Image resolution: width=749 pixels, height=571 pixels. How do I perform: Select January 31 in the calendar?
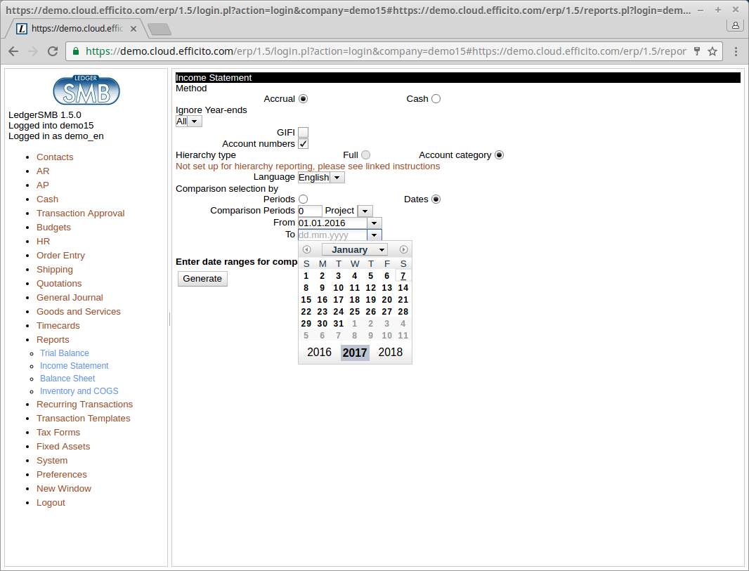[338, 324]
